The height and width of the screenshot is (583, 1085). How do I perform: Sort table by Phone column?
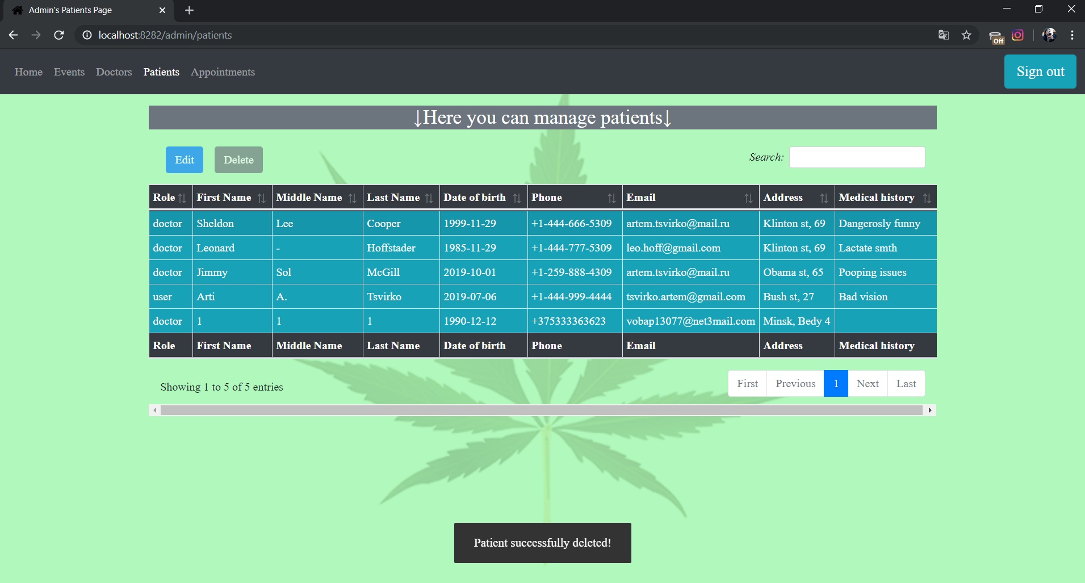pos(575,198)
